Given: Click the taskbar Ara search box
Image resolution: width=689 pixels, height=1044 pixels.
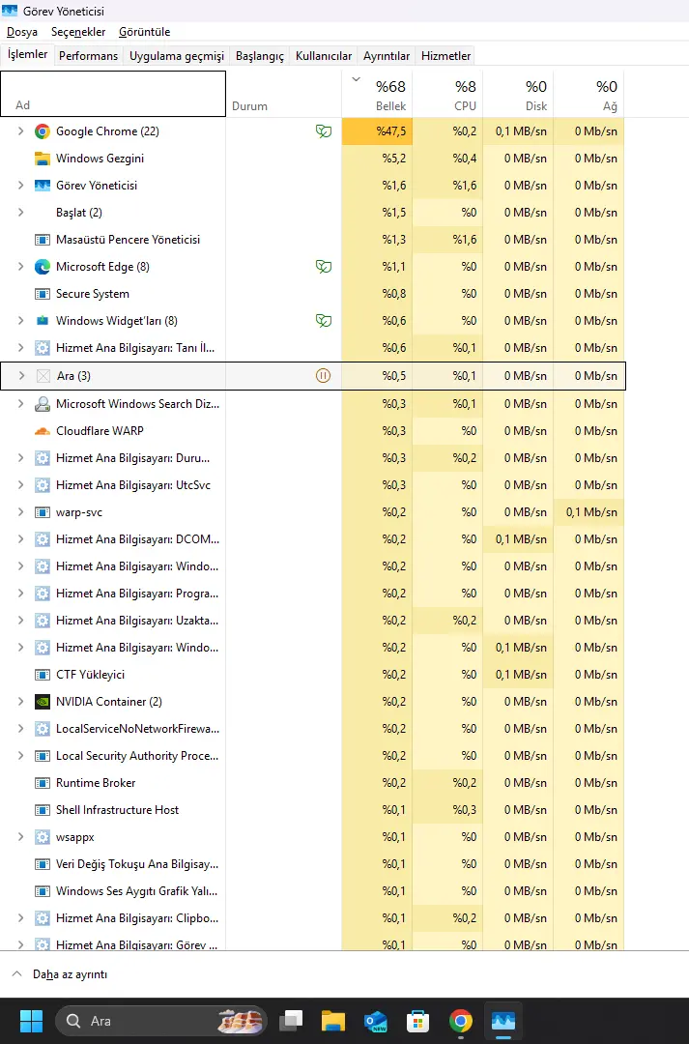Looking at the screenshot, I should tap(161, 1021).
